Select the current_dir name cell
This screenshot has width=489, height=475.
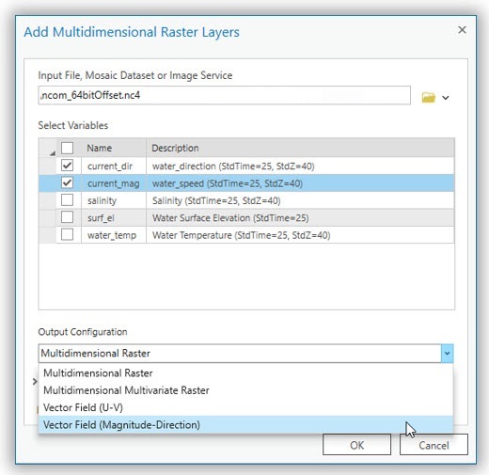tap(114, 166)
